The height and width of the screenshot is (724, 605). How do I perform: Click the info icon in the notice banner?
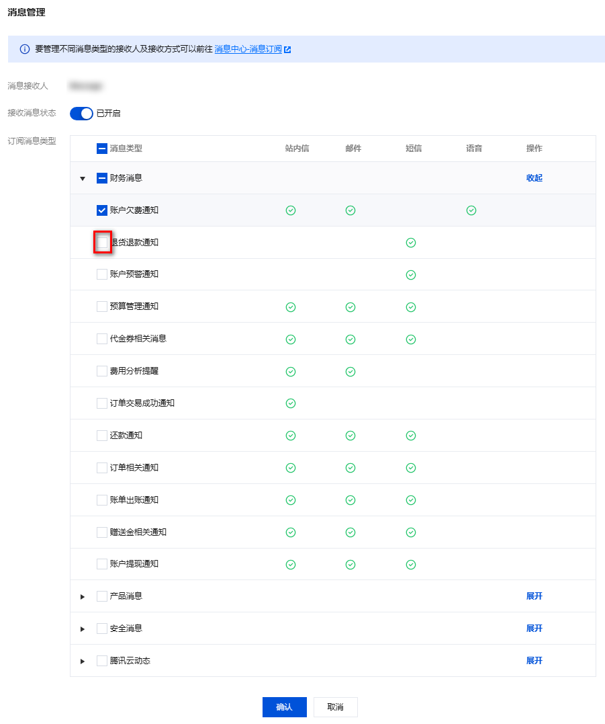[x=25, y=49]
